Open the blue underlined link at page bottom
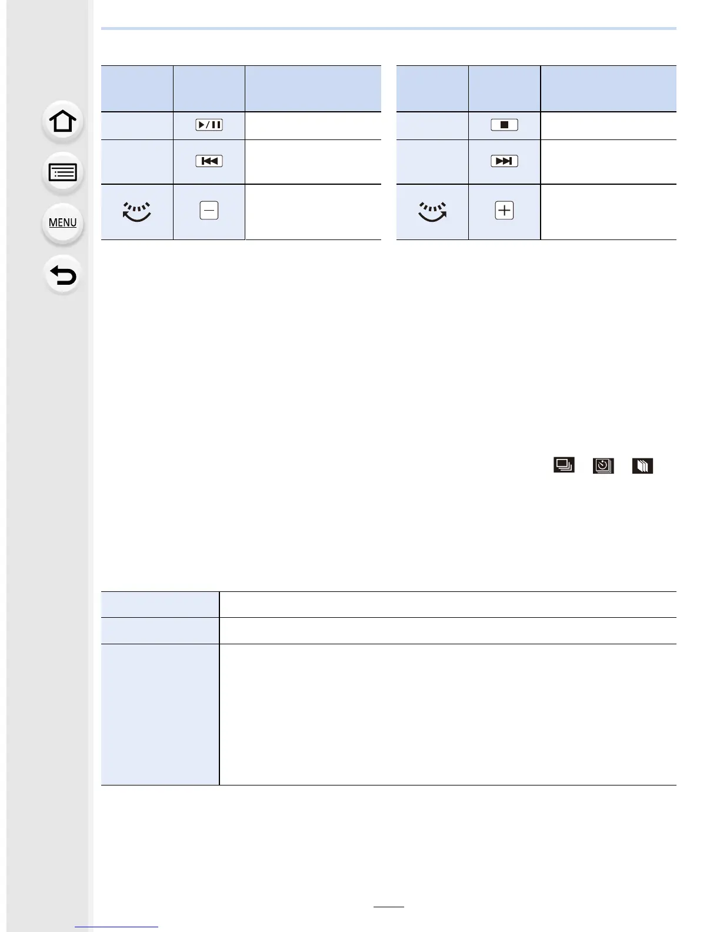Viewport: 720px width, 932px height. click(116, 927)
